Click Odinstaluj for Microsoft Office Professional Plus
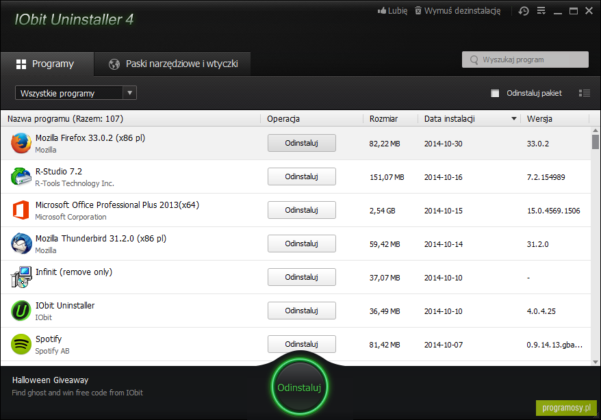 [x=302, y=210]
